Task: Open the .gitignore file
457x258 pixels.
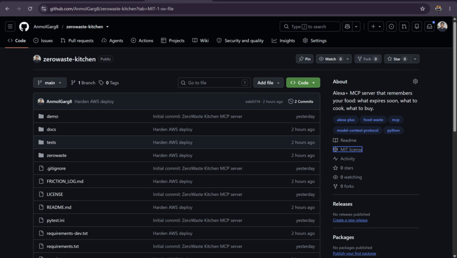Action: [56, 168]
